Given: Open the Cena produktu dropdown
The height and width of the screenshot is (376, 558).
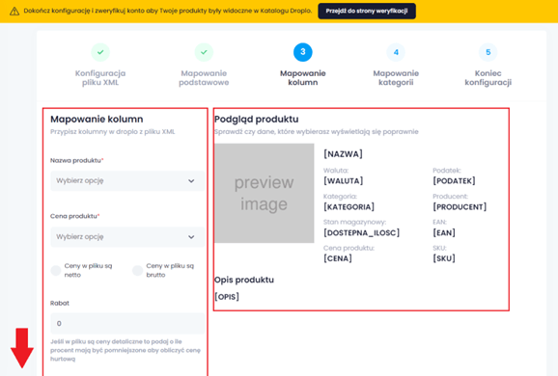Looking at the screenshot, I should (127, 237).
